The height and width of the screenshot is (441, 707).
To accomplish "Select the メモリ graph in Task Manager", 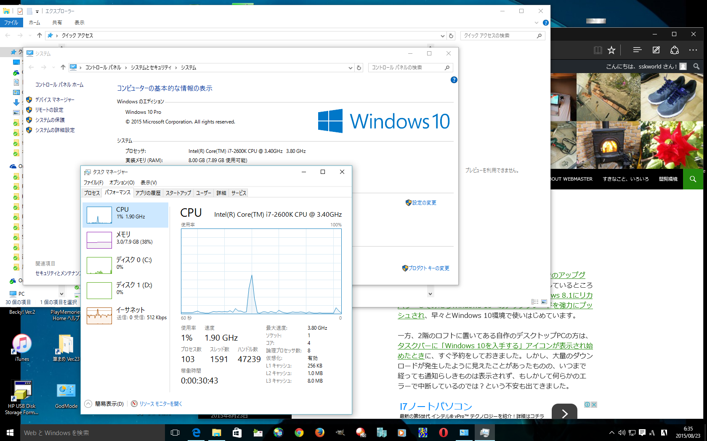I will pyautogui.click(x=99, y=240).
